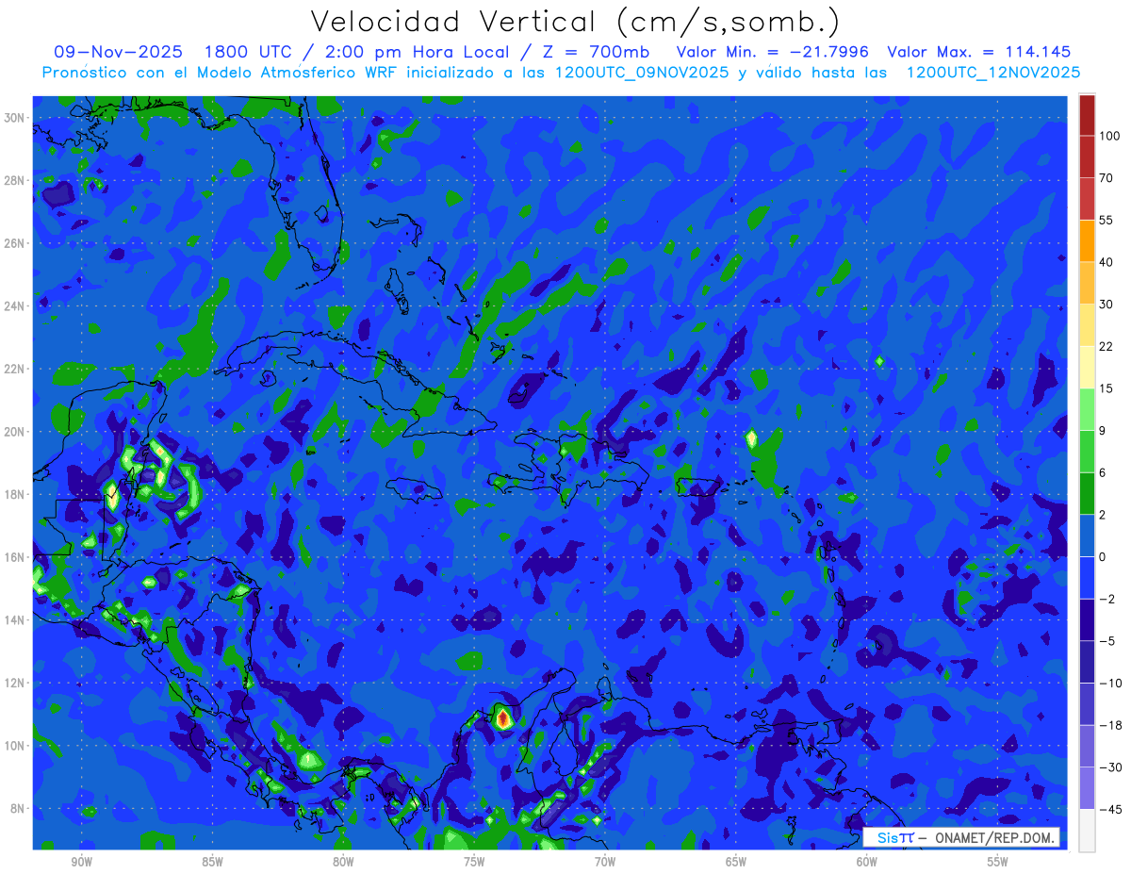
Task: Select the 'Z = 700mb' level label
Action: click(x=593, y=52)
